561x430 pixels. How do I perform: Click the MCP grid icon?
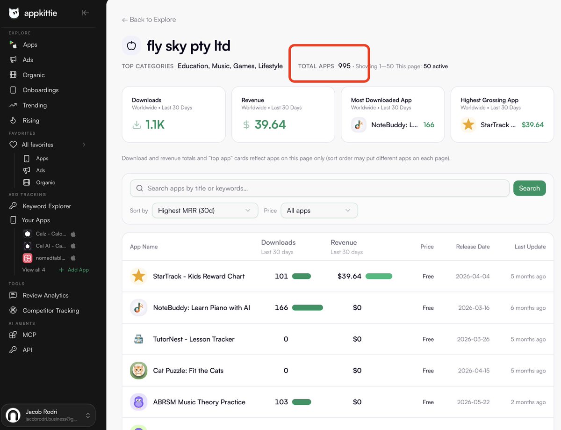coord(13,335)
